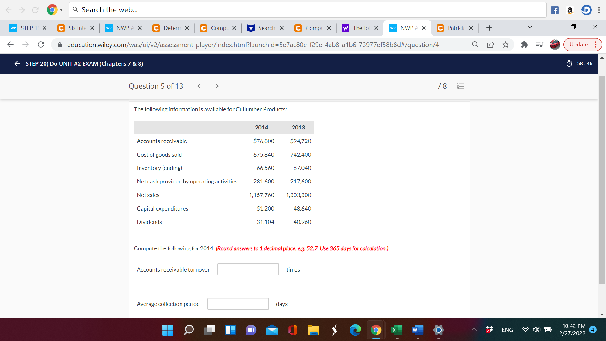Click the Update browser button
Screen dimensions: 606x341
pos(578,45)
